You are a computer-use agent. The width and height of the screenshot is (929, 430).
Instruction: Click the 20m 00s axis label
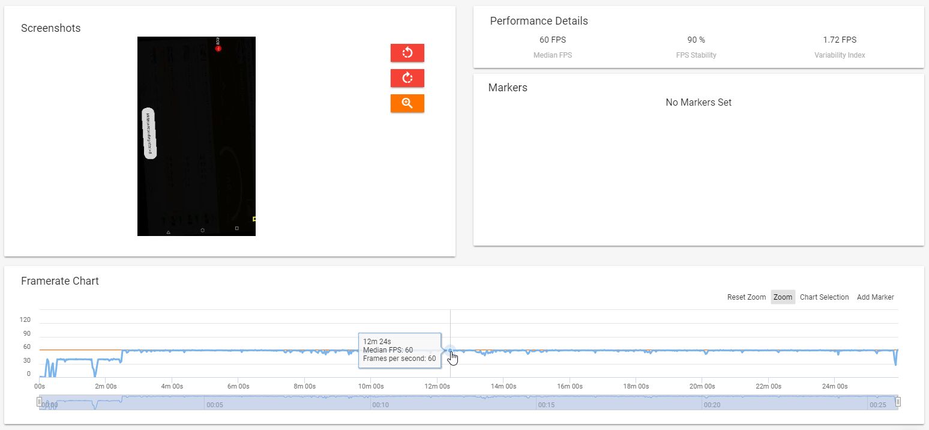[x=702, y=386]
